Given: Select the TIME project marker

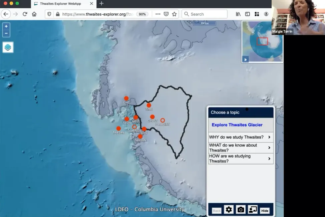Looking at the screenshot, I should (x=149, y=105).
